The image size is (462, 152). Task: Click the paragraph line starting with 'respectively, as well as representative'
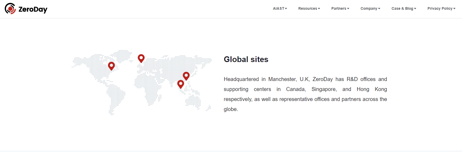click(305, 99)
